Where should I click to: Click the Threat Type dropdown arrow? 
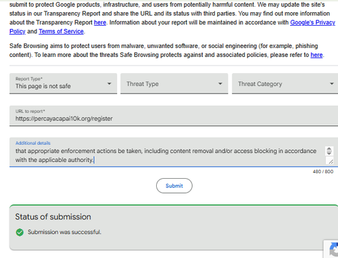click(x=220, y=83)
